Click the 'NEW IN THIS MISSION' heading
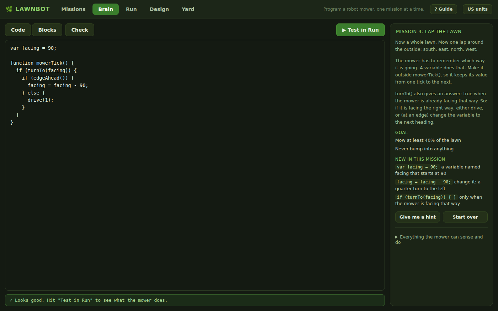The height and width of the screenshot is (311, 498). [x=420, y=159]
